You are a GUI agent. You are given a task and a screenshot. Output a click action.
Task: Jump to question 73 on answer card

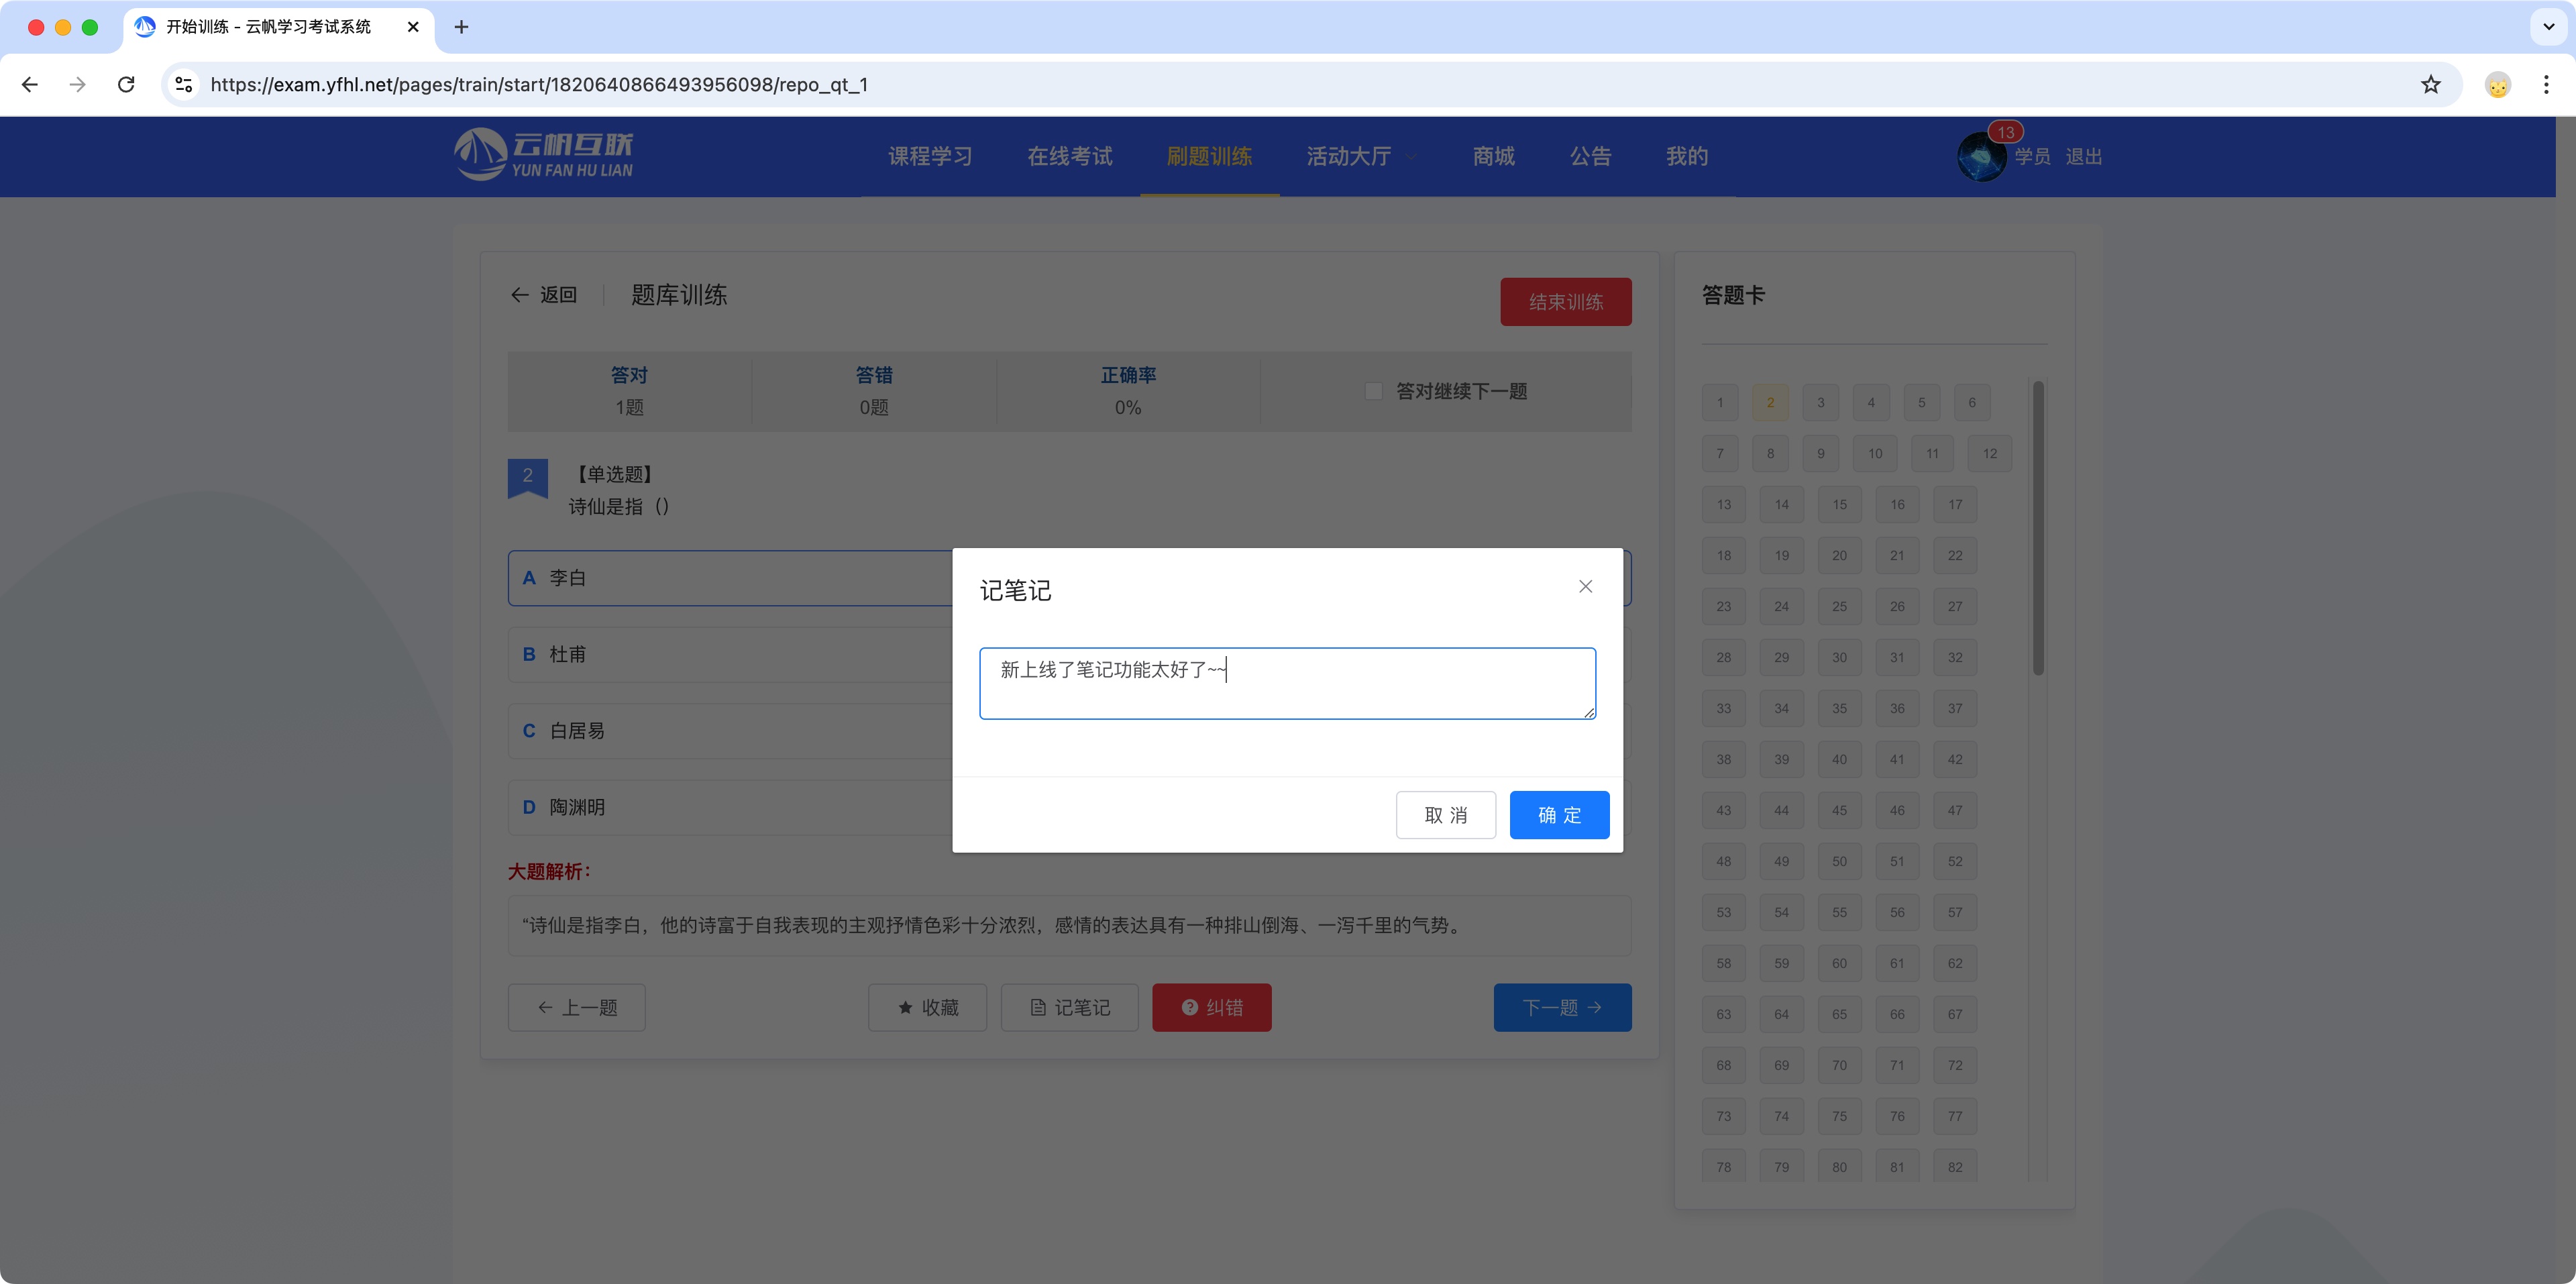[x=1723, y=1116]
